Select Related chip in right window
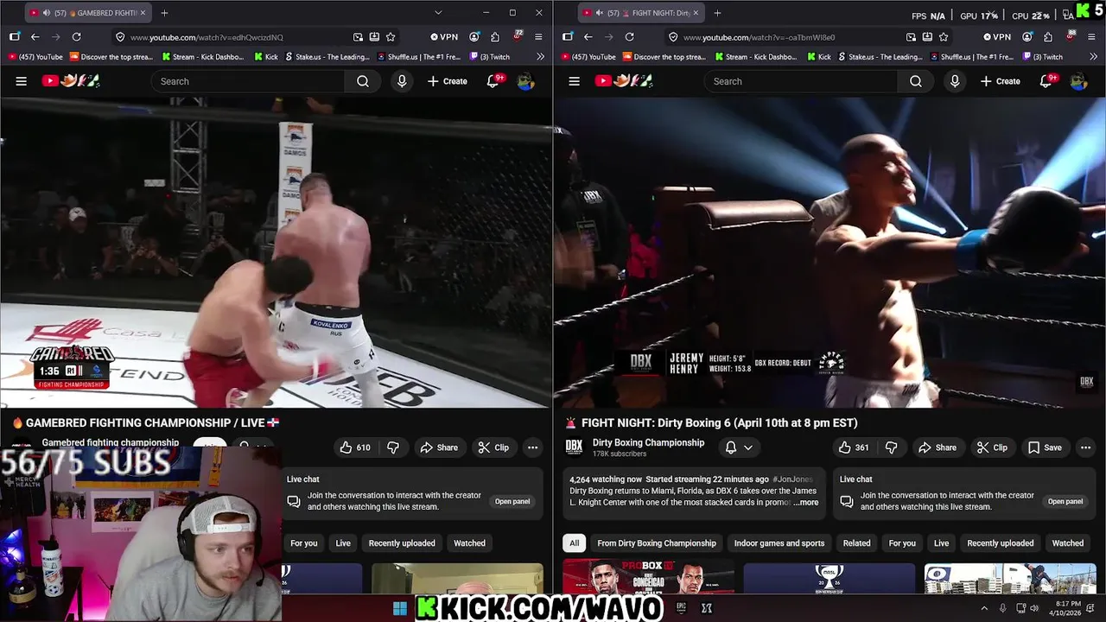The image size is (1106, 622). [856, 543]
